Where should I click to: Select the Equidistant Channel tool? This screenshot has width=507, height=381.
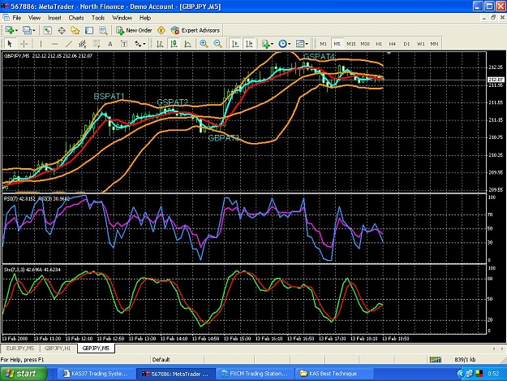tap(83, 44)
